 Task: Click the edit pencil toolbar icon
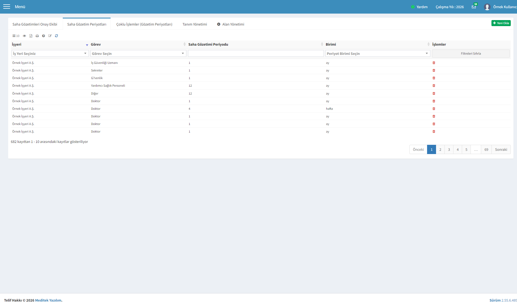(50, 36)
